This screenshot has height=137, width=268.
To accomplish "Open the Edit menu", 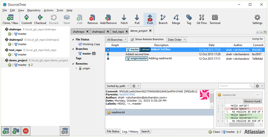I will (x=13, y=10).
